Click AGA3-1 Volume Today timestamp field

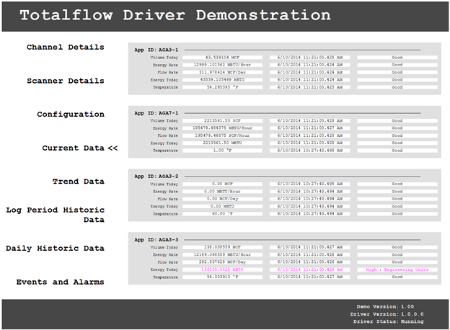(309, 58)
